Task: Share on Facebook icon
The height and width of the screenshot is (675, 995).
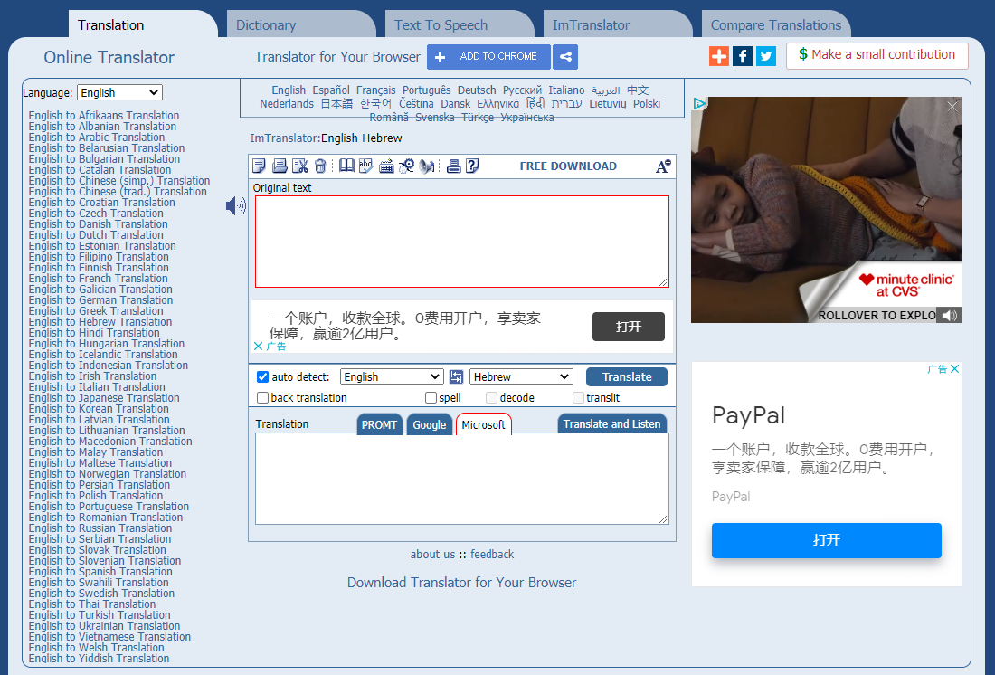Action: point(743,56)
